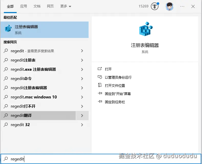Click the rewards trophy medal icon
This screenshot has width=202, height=164.
pyautogui.click(x=155, y=6)
